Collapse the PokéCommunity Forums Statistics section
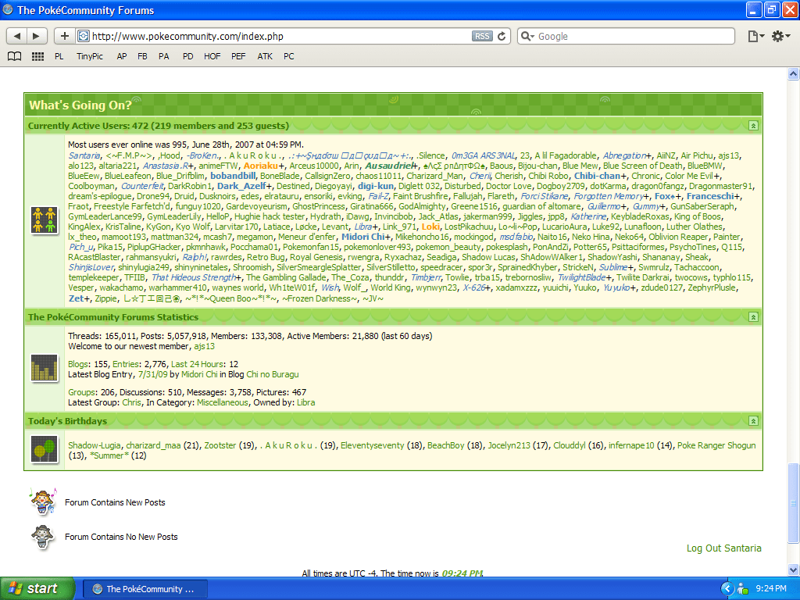 pos(753,317)
